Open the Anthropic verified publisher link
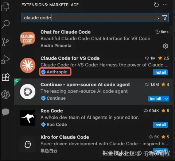Screen dimensions: 175x161 (57, 72)
